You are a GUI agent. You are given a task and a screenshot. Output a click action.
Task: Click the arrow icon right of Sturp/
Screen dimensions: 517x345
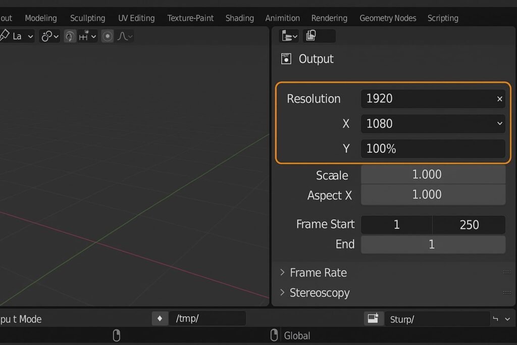coord(495,319)
